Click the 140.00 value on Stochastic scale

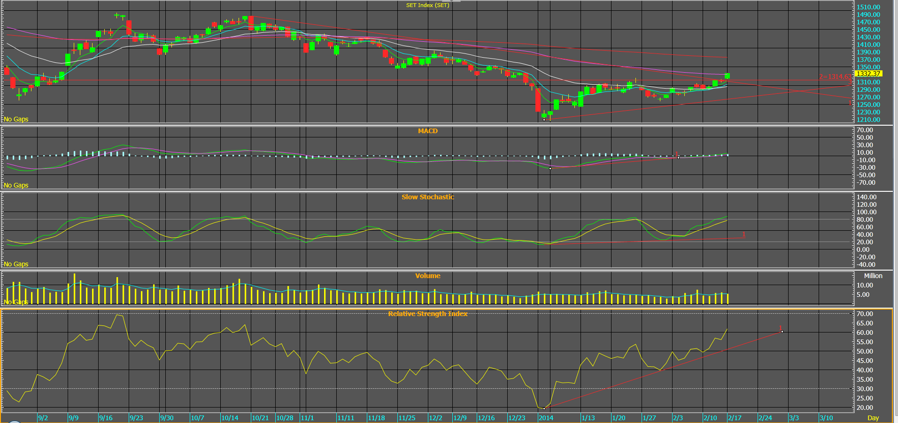[867, 197]
